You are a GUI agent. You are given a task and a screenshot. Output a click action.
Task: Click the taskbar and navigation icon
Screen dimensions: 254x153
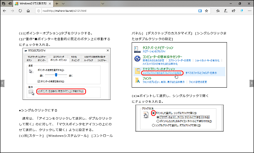tap(137, 49)
